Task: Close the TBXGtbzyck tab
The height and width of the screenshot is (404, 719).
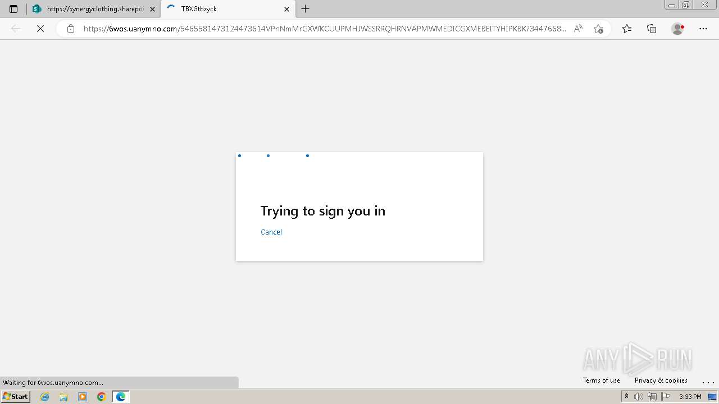Action: click(286, 9)
